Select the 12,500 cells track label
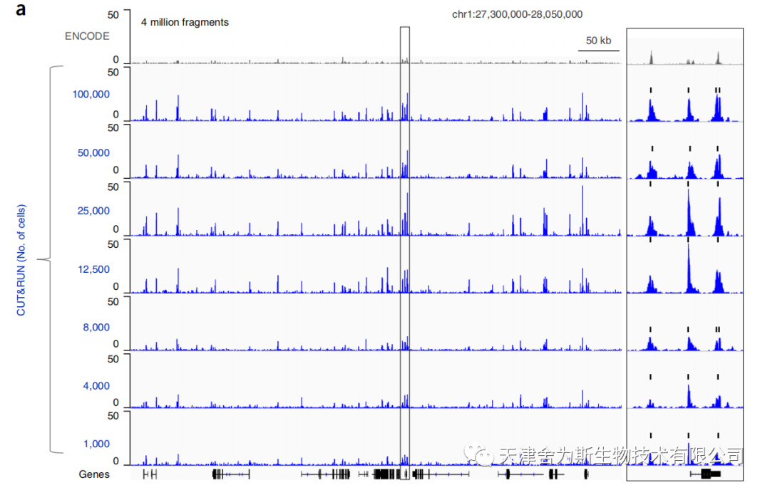Screen dimensions: 770x490 93,269
